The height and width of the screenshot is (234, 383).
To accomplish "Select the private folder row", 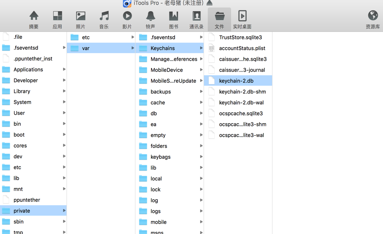I will point(33,211).
